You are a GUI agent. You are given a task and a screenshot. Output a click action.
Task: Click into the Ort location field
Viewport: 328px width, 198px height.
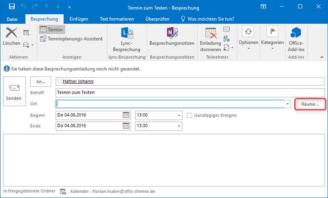(170, 104)
